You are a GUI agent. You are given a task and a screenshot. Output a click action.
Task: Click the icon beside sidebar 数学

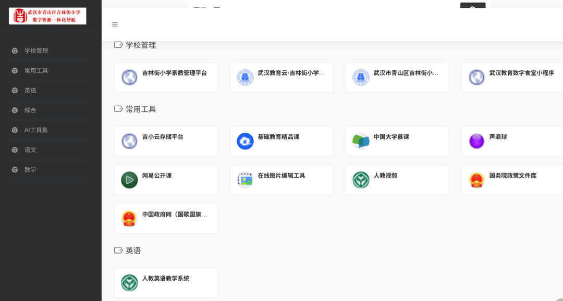point(15,170)
